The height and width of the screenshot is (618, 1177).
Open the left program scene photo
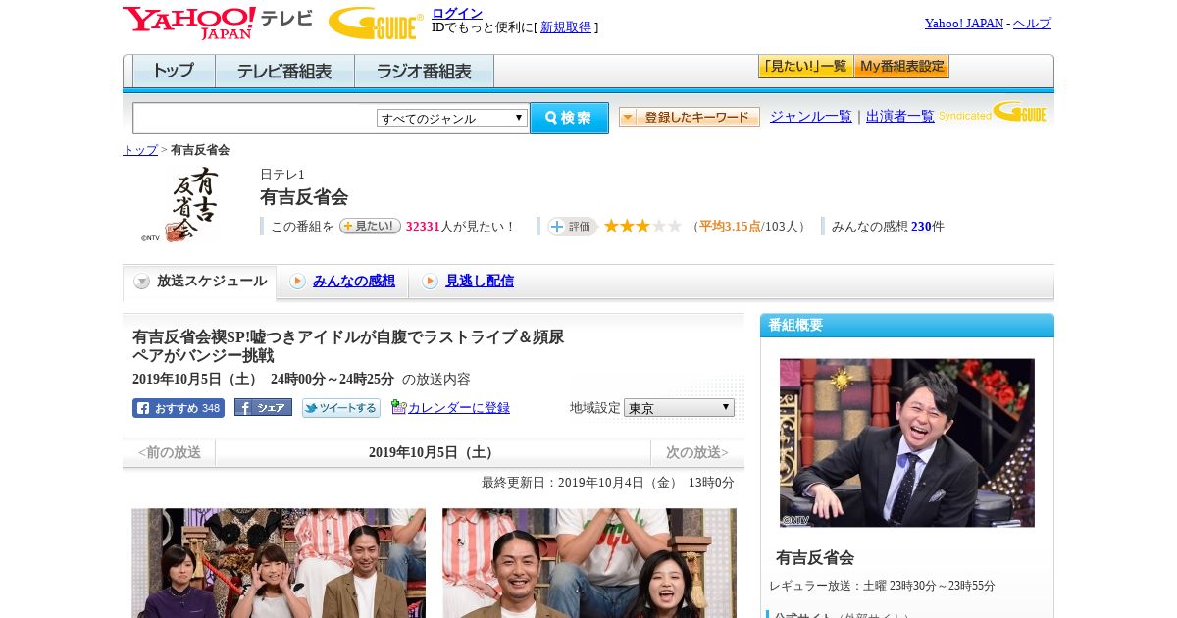click(279, 563)
